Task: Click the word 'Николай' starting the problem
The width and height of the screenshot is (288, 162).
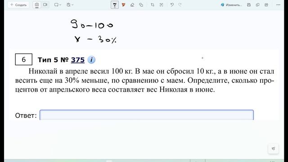Action: [43, 71]
